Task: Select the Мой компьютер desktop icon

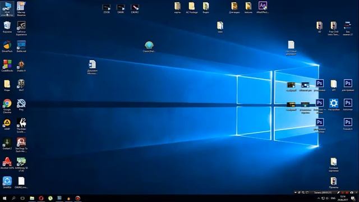Action: click(7, 9)
